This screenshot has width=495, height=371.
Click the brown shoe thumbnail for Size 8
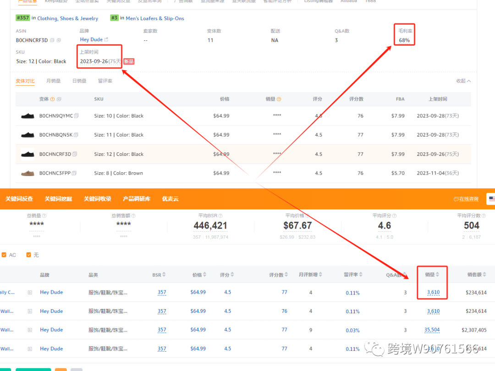(x=27, y=173)
